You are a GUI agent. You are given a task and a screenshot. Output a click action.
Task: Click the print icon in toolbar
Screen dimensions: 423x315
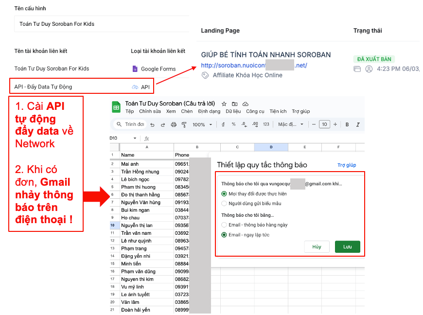[x=174, y=124]
